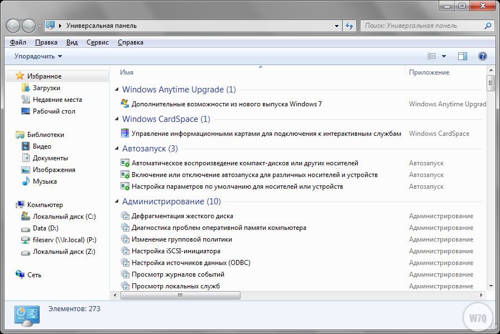Screen dimensions: 500x334
Task: Click 'Windows Anytime Upgrad' in Приложение column
Action: pyautogui.click(x=448, y=104)
